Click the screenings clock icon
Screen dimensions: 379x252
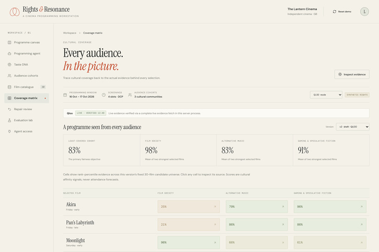(x=104, y=95)
